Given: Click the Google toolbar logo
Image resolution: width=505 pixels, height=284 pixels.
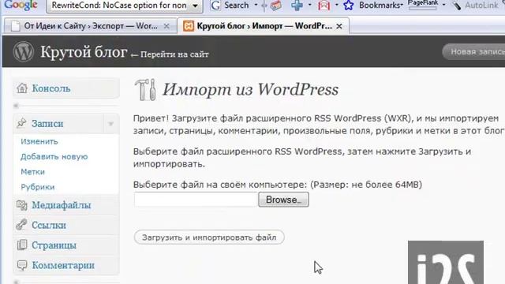Looking at the screenshot, I should pyautogui.click(x=21, y=5).
